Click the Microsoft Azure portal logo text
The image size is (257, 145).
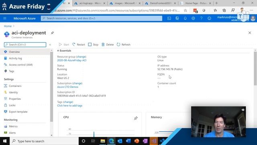pyautogui.click(x=24, y=19)
